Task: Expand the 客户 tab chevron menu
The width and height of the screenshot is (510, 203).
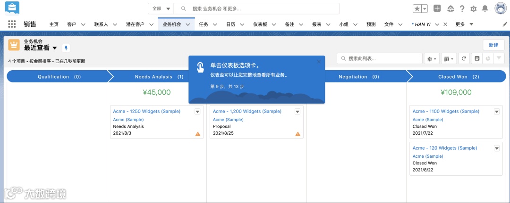Action: 83,24
